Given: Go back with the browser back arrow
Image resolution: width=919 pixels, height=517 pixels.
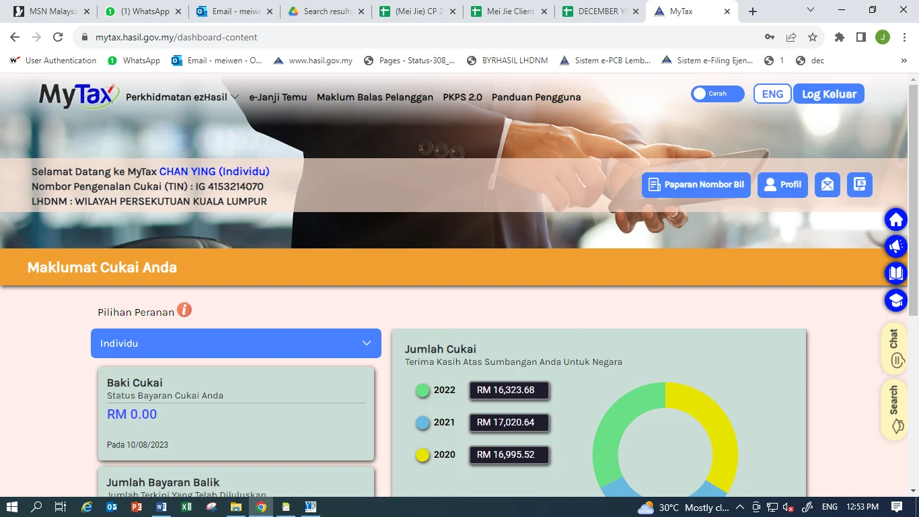Looking at the screenshot, I should click(15, 37).
